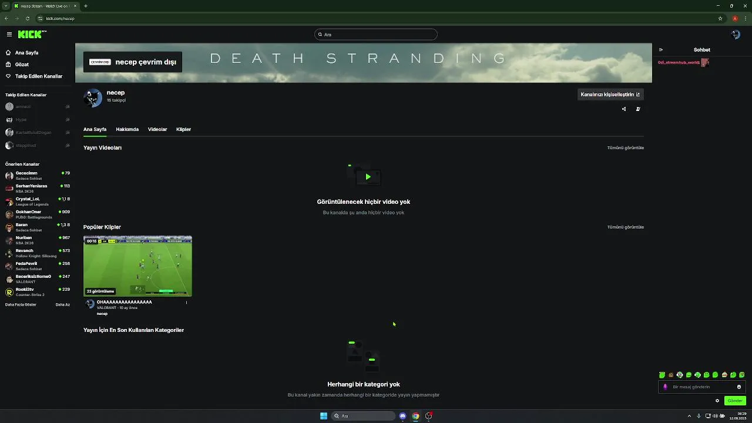Open recommended channel Rooki3tv
Screen dimensions: 752x423
[38, 292]
